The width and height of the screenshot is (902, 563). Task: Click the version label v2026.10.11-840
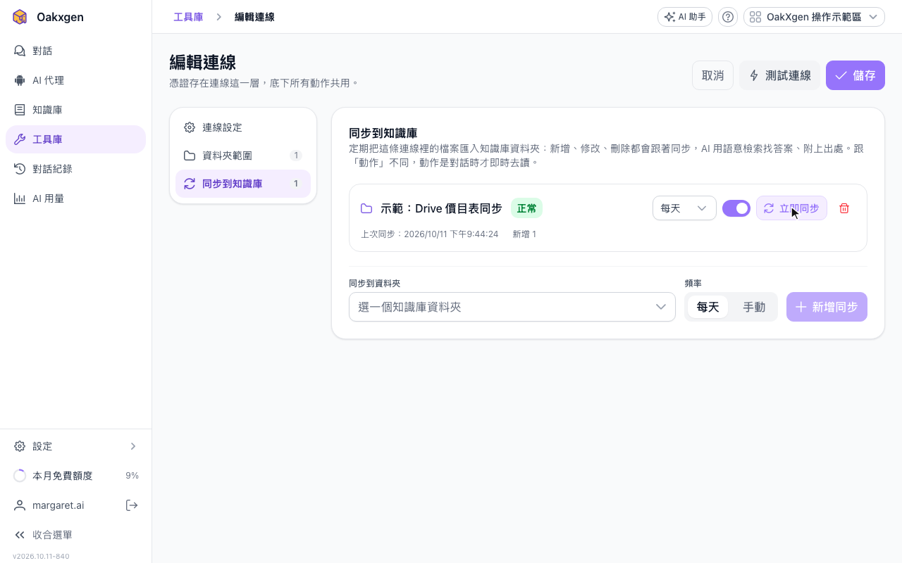41,556
